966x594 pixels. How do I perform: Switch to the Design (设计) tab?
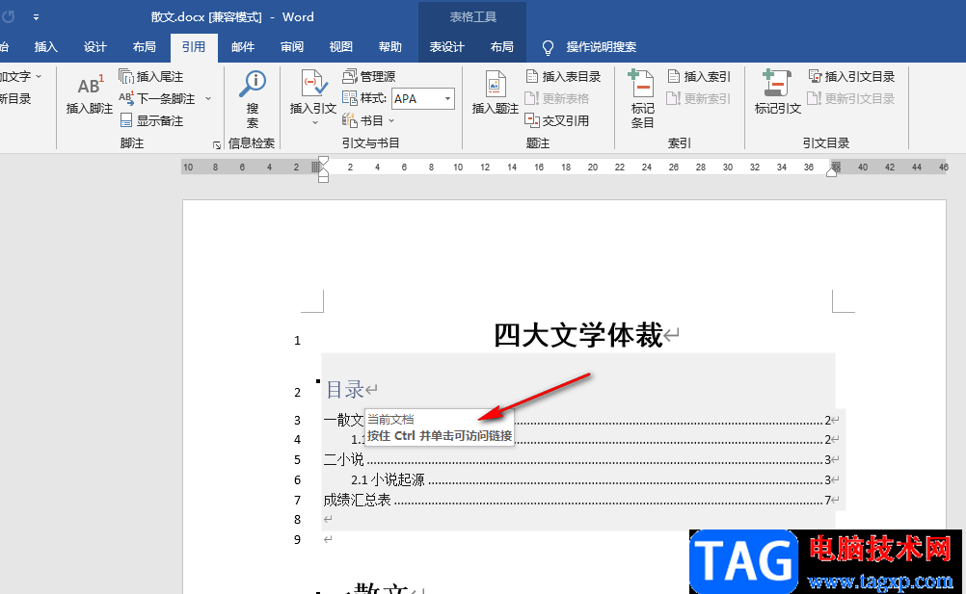coord(94,47)
